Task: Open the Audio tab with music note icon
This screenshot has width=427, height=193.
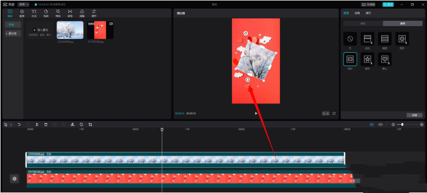Action: click(x=22, y=13)
